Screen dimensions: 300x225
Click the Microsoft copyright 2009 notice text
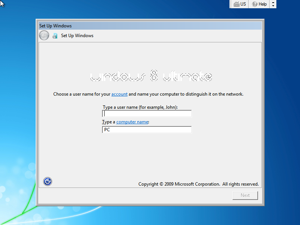tap(198, 184)
